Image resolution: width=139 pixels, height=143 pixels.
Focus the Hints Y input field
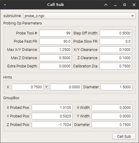(x=66, y=87)
